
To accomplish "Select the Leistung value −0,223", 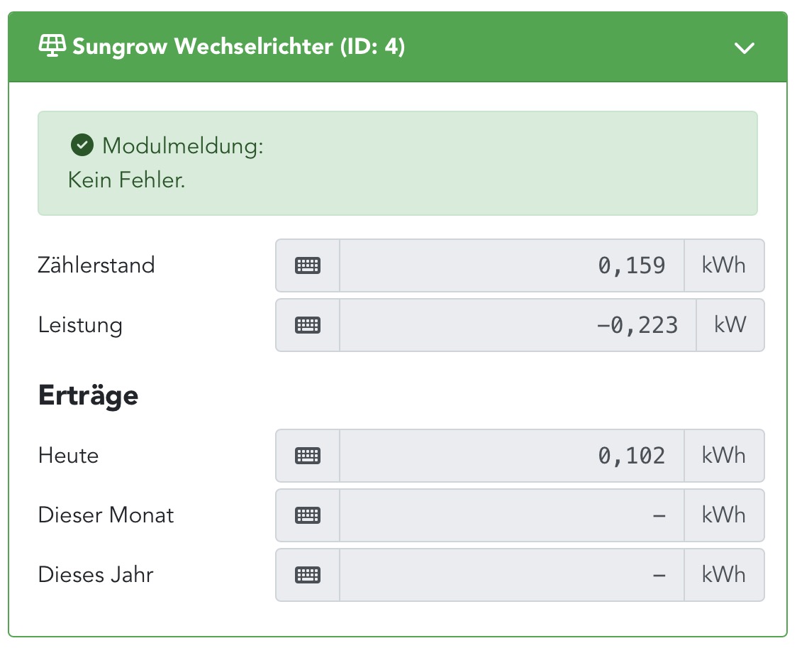I will point(637,325).
